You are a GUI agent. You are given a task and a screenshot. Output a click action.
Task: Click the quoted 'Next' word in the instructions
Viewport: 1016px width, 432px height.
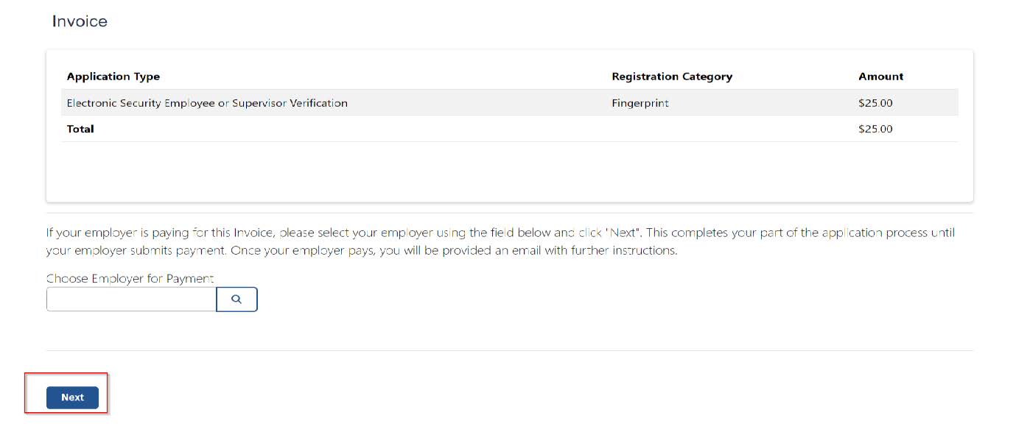tap(621, 233)
